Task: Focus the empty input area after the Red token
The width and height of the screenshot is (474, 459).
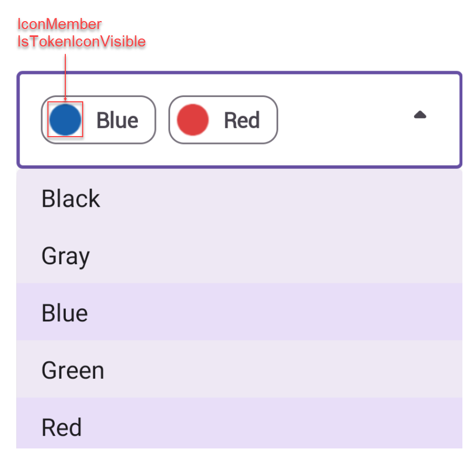Action: [x=342, y=120]
